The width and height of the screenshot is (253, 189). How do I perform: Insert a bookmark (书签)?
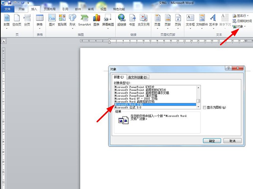132,20
